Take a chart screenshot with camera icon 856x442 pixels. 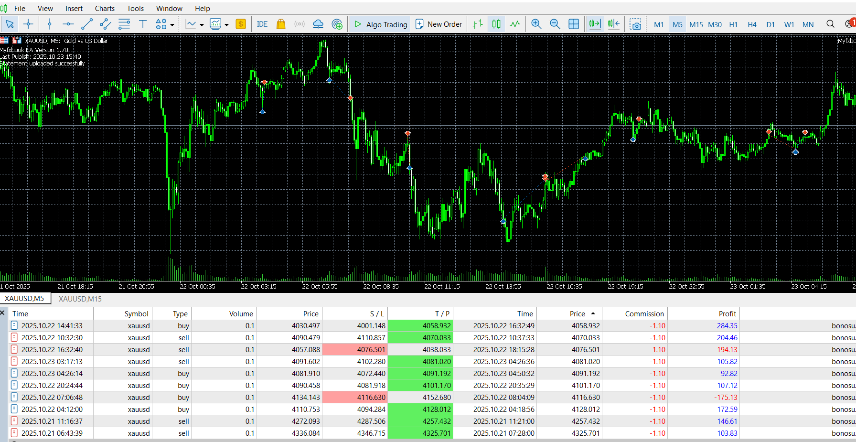(x=635, y=24)
